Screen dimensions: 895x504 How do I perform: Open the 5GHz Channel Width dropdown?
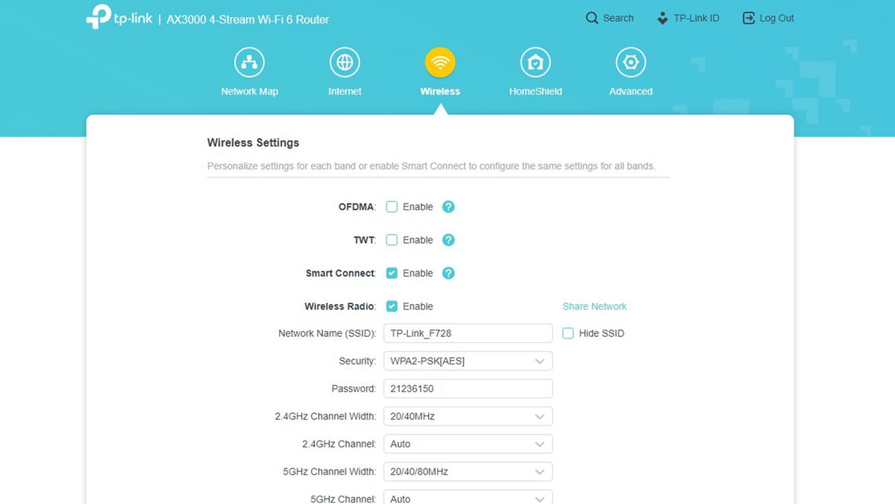[x=468, y=471]
